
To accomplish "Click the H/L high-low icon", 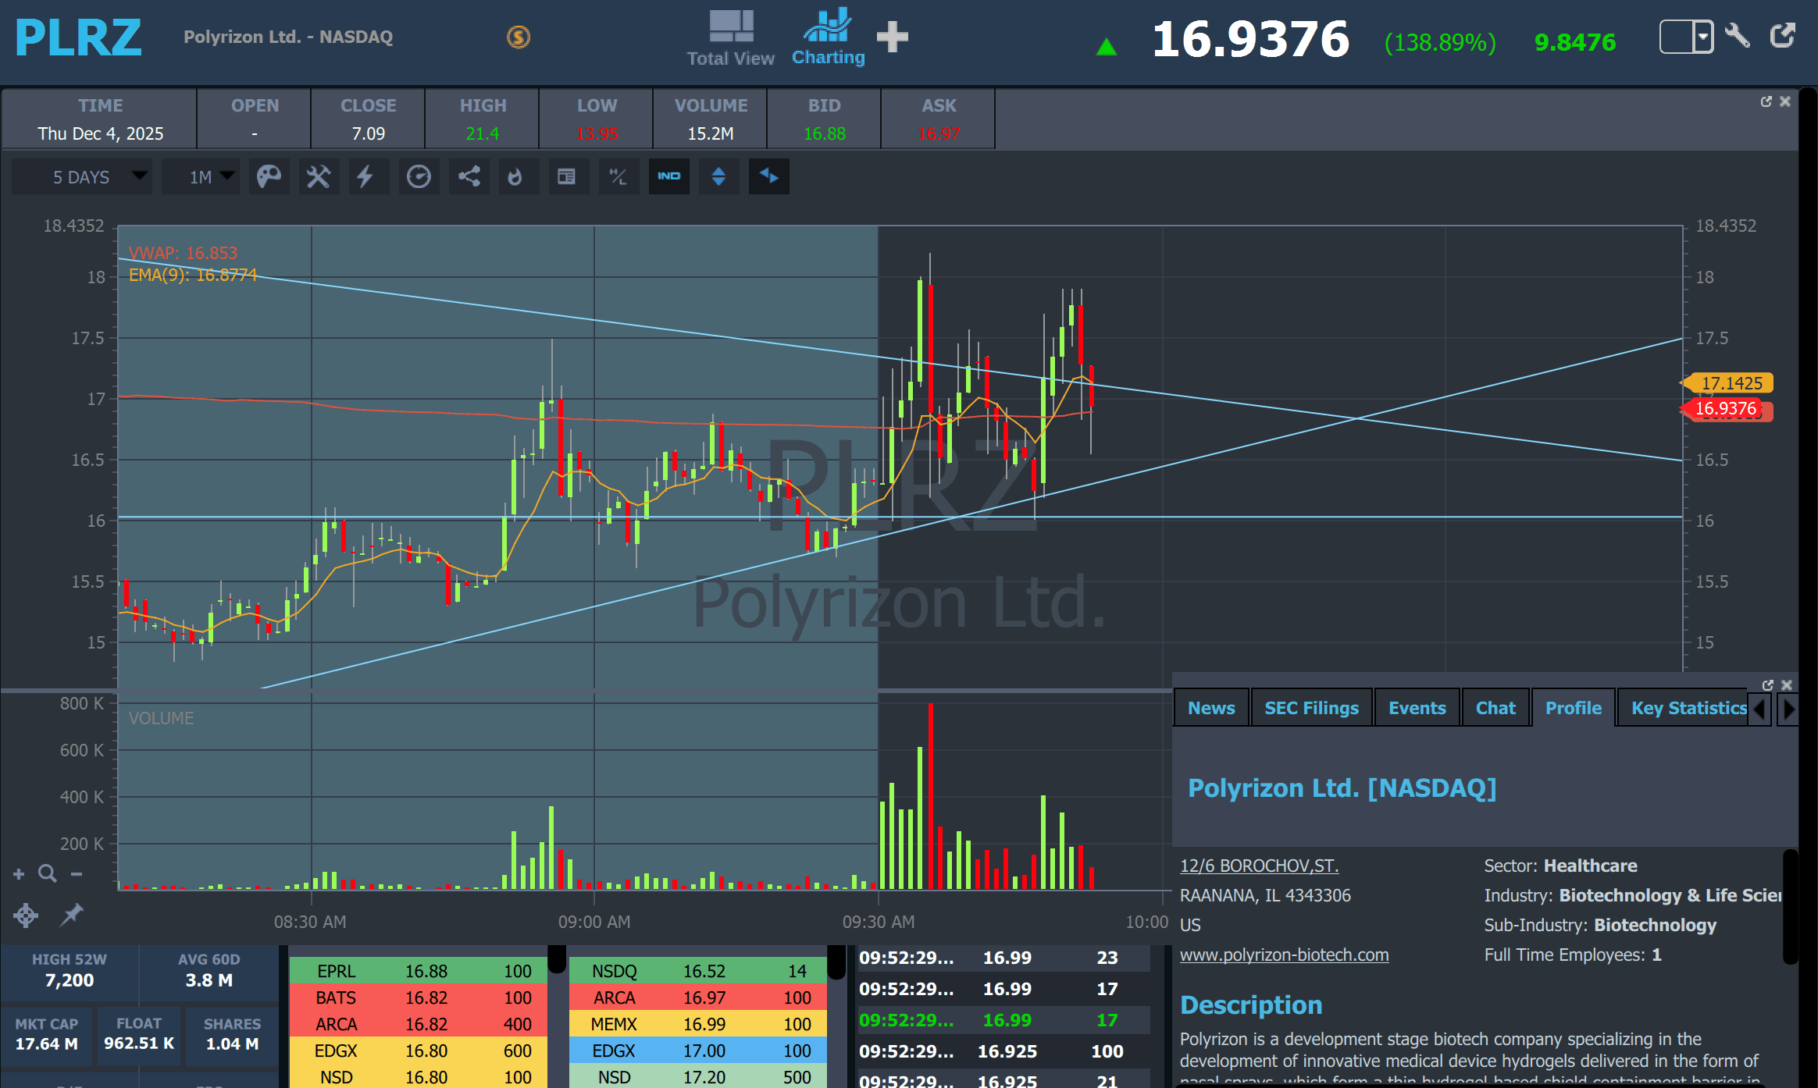I will pos(618,176).
